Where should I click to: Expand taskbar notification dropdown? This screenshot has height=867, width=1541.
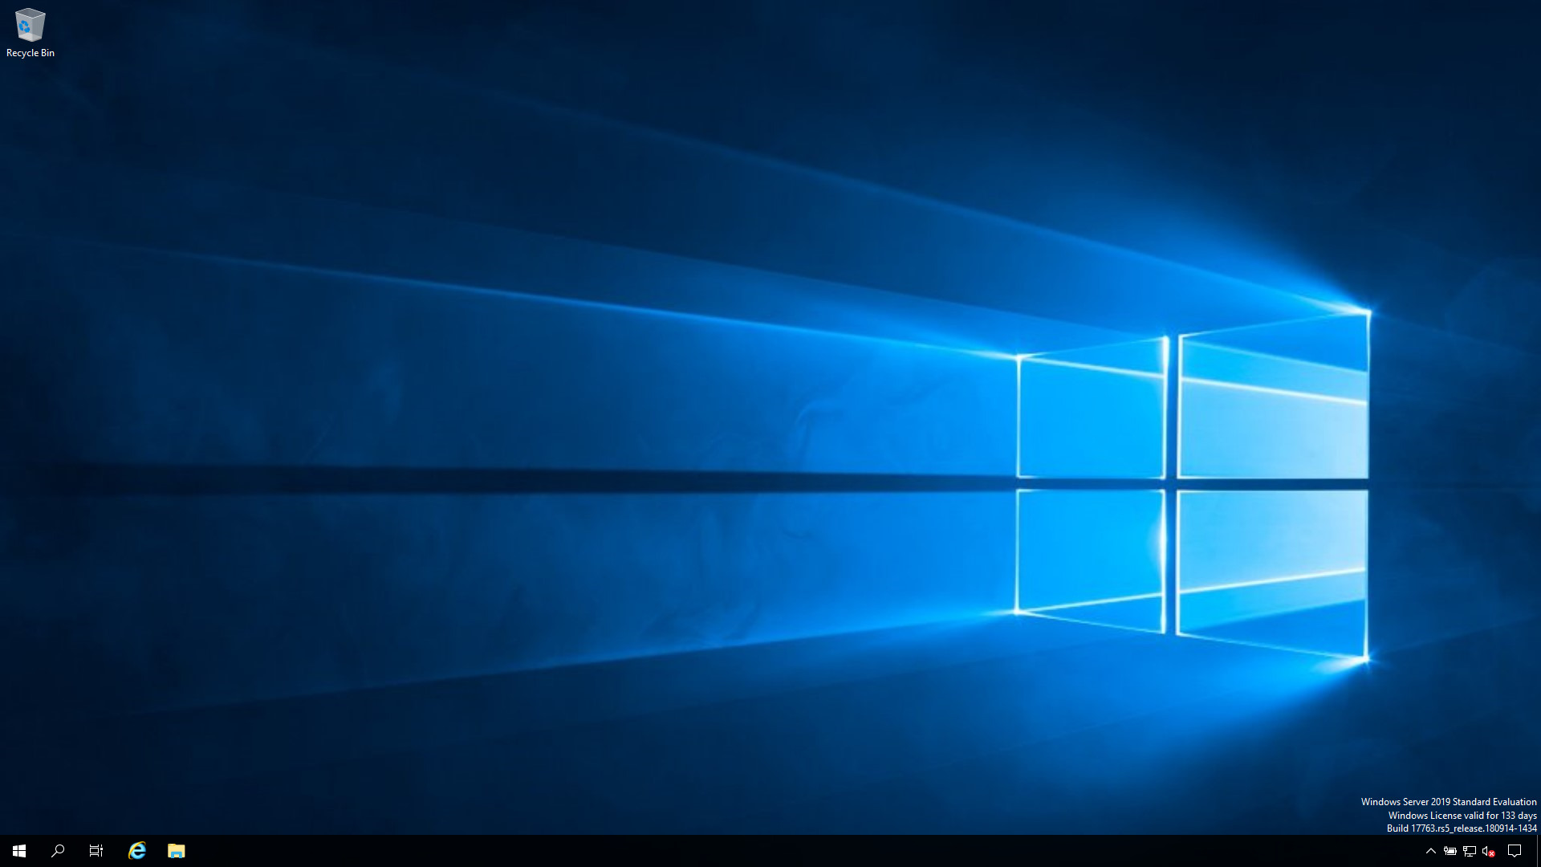(x=1432, y=851)
